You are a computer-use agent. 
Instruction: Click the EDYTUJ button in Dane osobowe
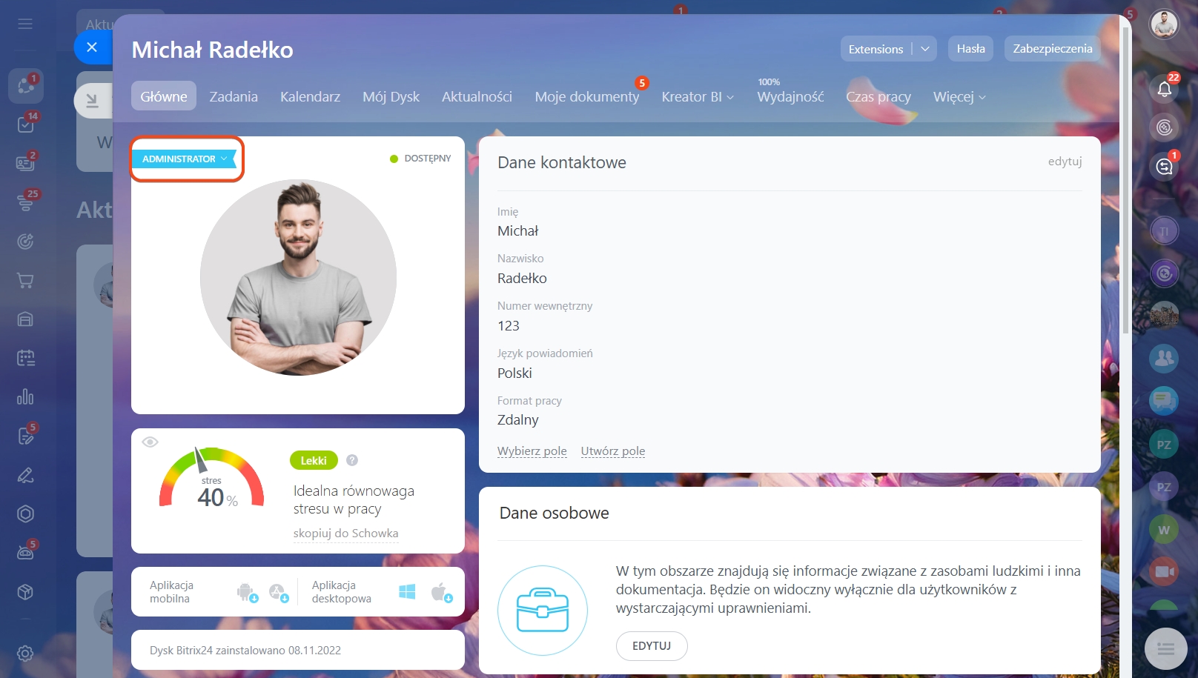[x=652, y=645]
